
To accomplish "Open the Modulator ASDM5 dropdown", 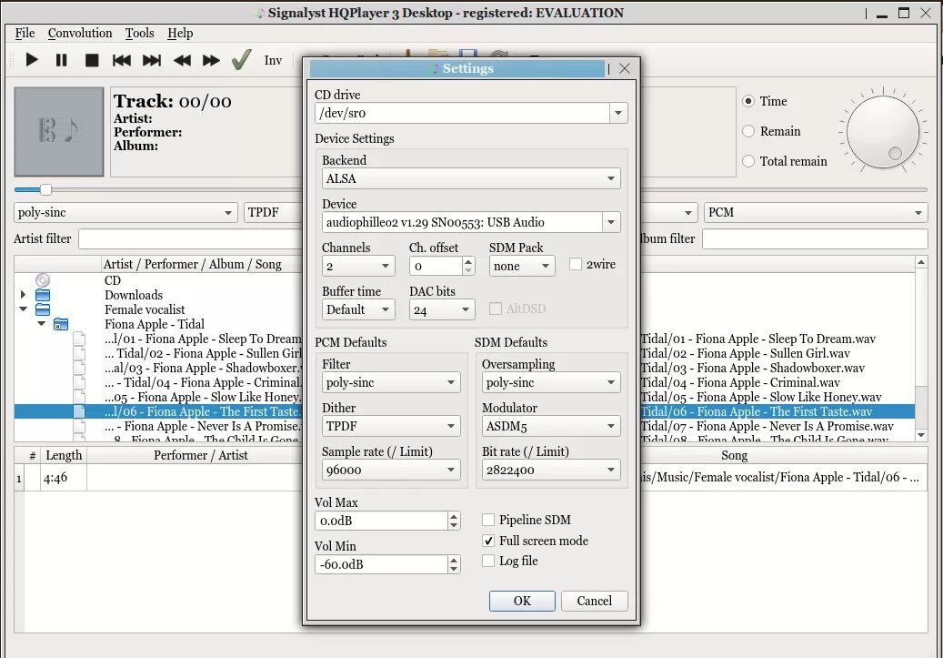I will point(551,426).
